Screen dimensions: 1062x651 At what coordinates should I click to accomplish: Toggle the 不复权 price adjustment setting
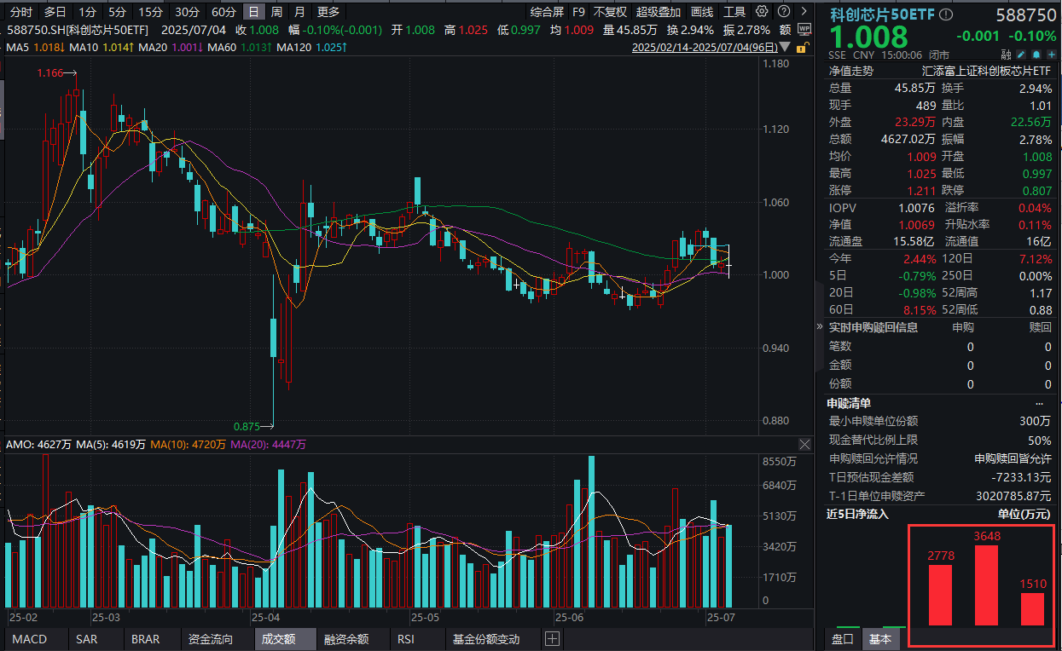pyautogui.click(x=610, y=12)
